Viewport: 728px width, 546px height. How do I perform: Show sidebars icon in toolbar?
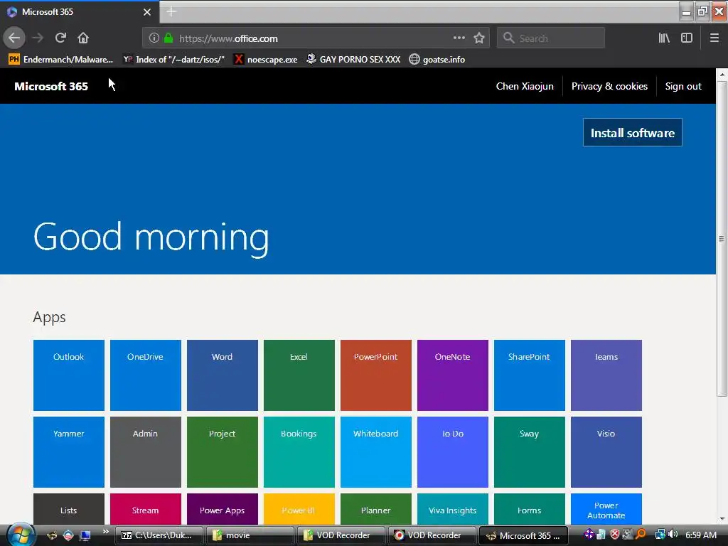point(687,38)
